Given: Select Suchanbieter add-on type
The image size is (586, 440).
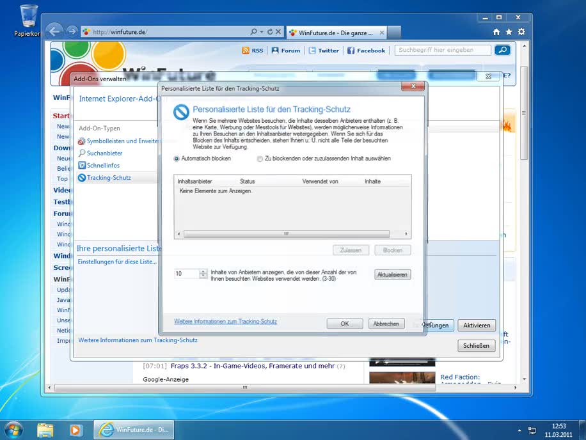Looking at the screenshot, I should (x=100, y=153).
